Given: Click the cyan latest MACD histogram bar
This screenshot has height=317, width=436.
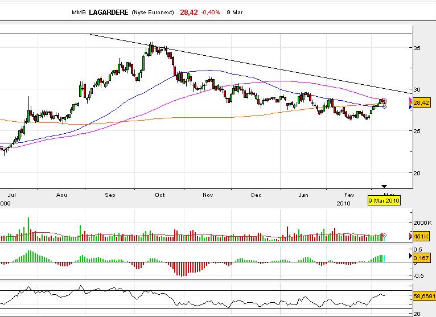Looking at the screenshot, I should coord(384,258).
